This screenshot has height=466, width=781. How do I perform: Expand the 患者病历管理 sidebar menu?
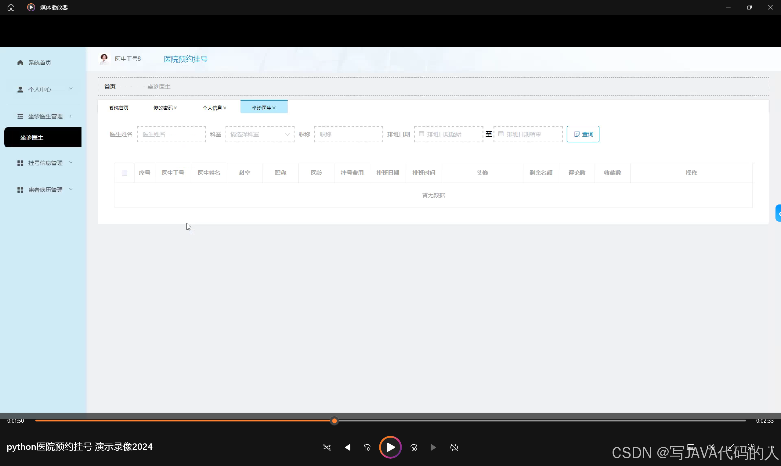click(45, 190)
